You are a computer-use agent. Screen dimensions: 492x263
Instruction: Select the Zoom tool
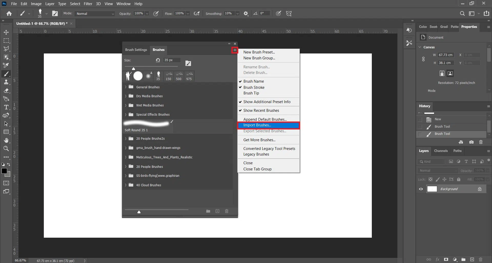(x=6, y=149)
